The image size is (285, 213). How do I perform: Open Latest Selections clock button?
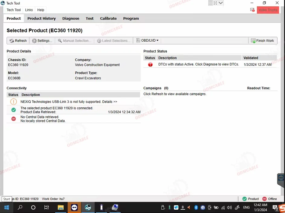tap(114, 41)
